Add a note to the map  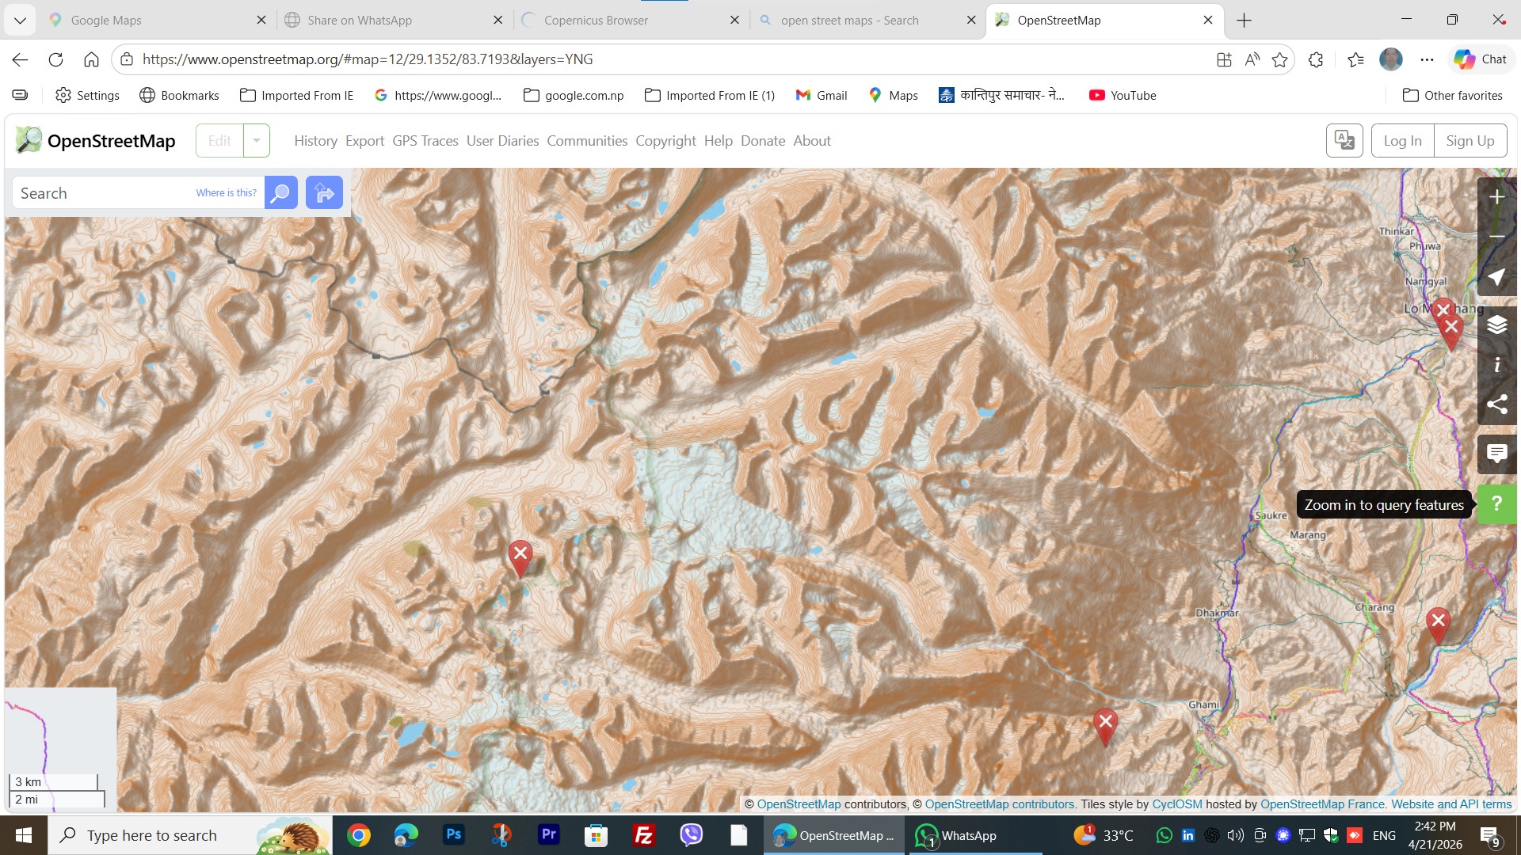[x=1496, y=454]
